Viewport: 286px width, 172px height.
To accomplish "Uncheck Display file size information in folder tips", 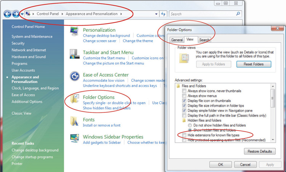I will click(184, 106).
